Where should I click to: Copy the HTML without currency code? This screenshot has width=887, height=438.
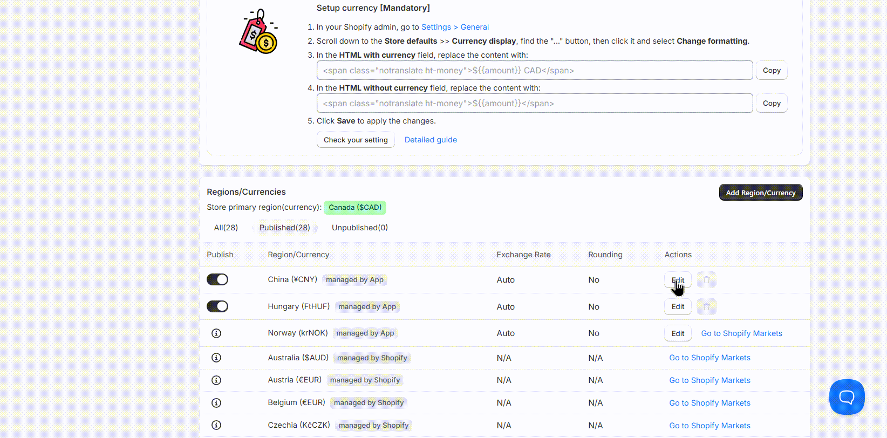pyautogui.click(x=772, y=103)
